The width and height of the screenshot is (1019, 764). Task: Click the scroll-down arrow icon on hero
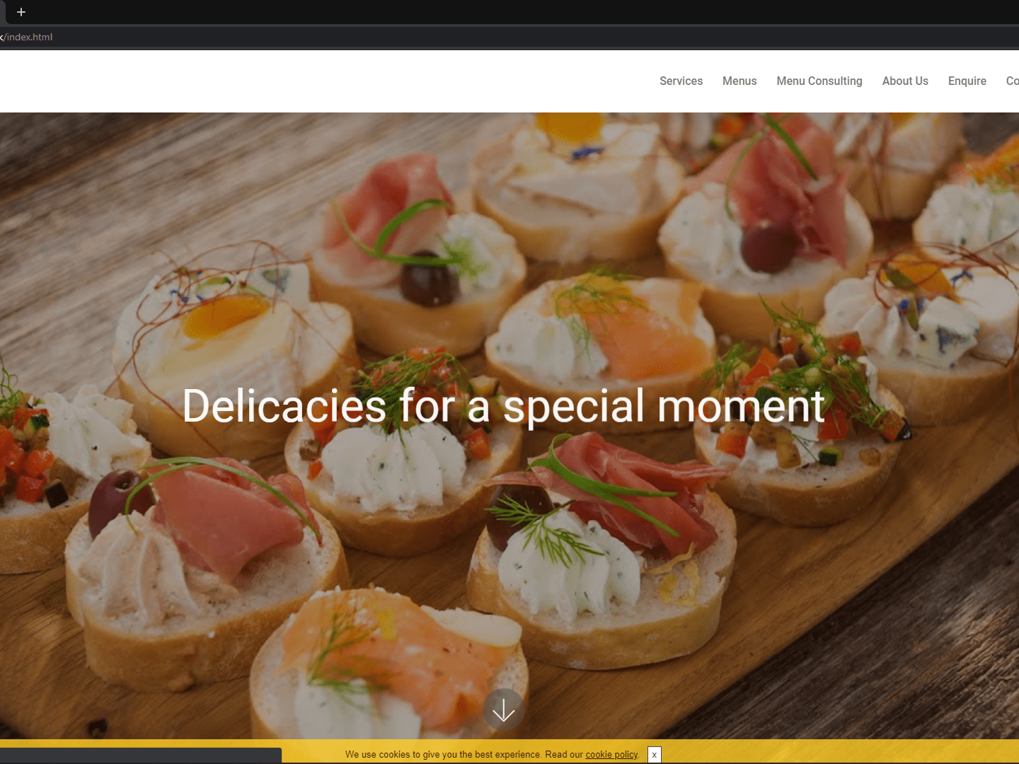click(x=503, y=710)
